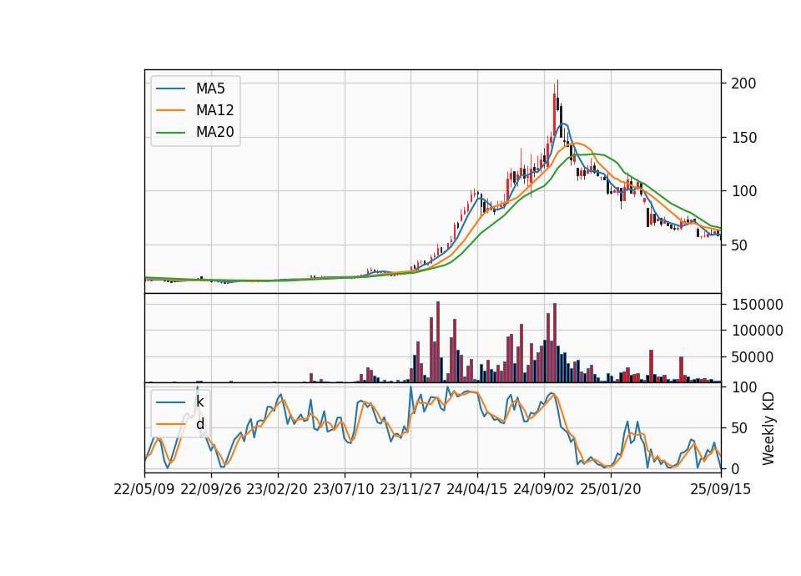The width and height of the screenshot is (801, 576).
Task: Click the 25/09/15 date tick label
Action: 721,489
